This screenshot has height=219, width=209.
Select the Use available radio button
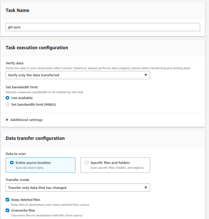point(7,98)
